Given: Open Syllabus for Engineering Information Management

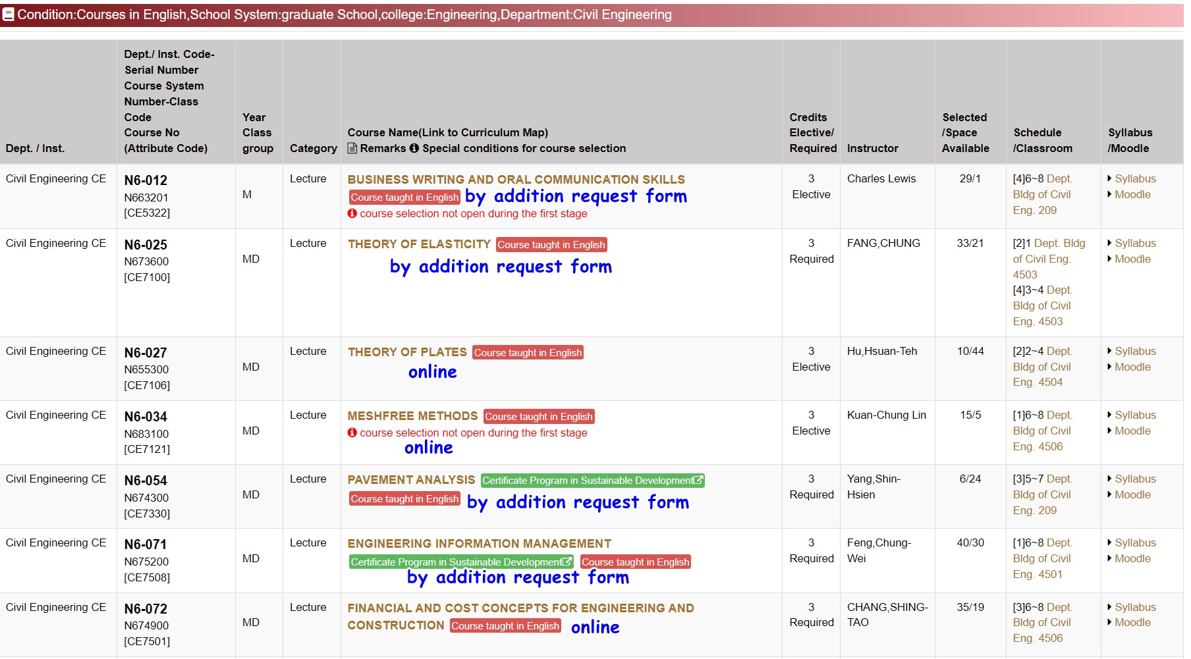Looking at the screenshot, I should pos(1135,542).
